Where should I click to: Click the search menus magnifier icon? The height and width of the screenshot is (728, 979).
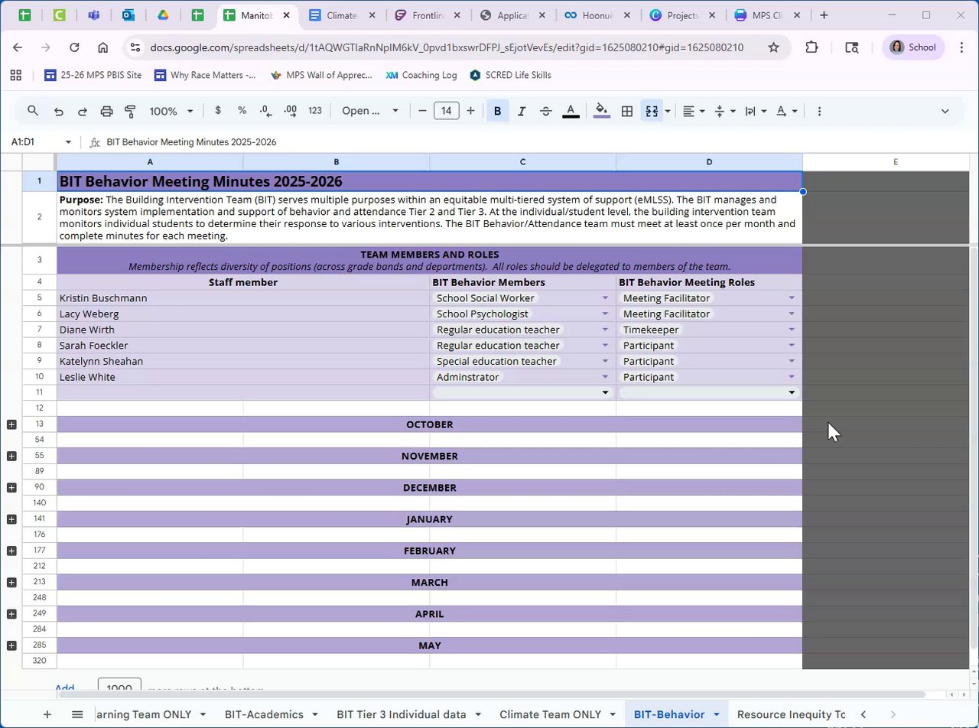click(33, 111)
